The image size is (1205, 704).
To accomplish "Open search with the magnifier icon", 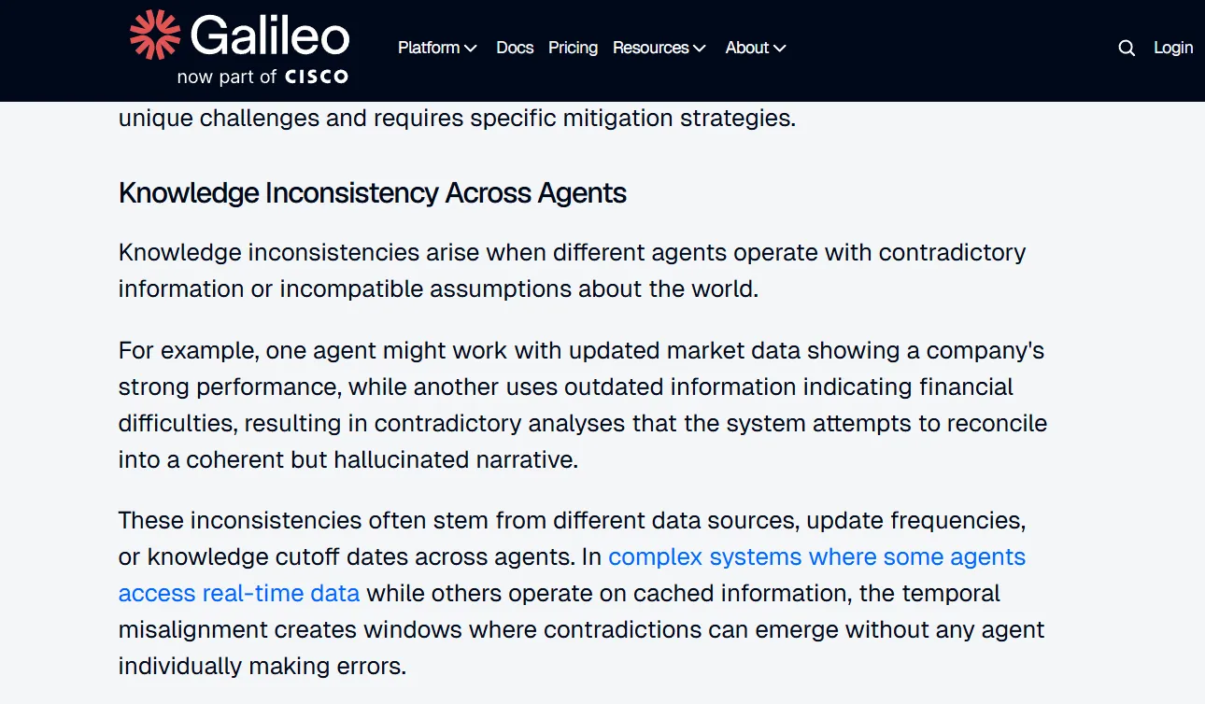I will (1127, 49).
